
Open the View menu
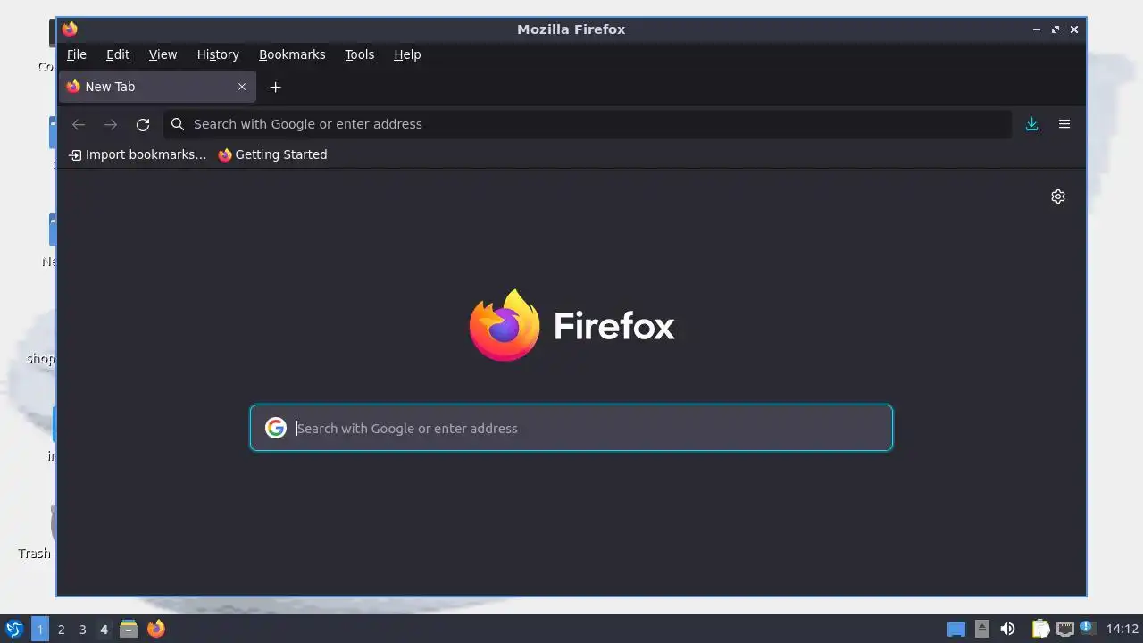[163, 54]
